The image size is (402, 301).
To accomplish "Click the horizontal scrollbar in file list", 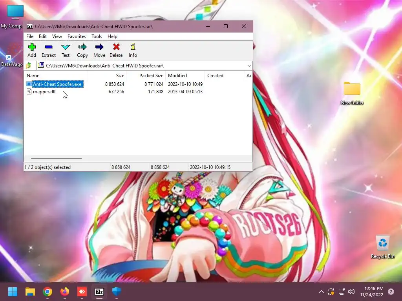I will [x=56, y=158].
